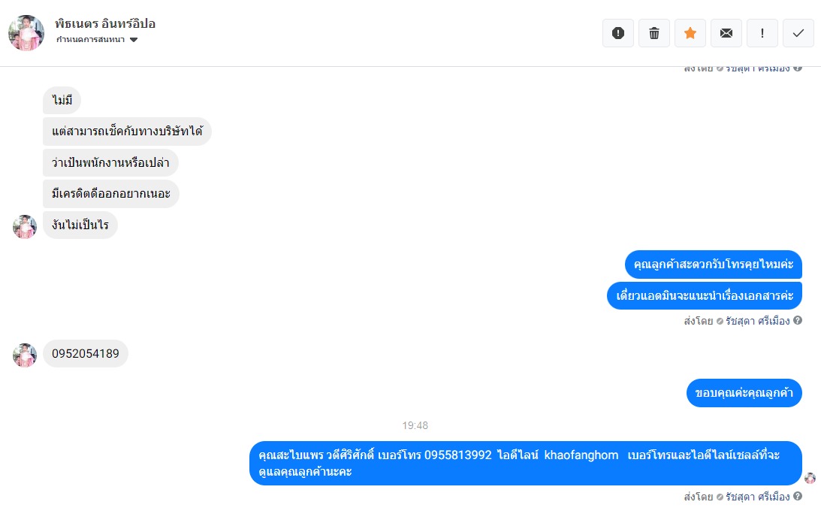821x529 pixels.
Task: Flag the conversation with the plain exclamation icon
Action: point(762,33)
